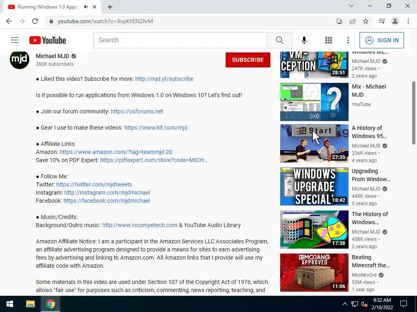The image size is (417, 312).
Task: Open YouTube settings three-dot menu
Action: (x=348, y=40)
